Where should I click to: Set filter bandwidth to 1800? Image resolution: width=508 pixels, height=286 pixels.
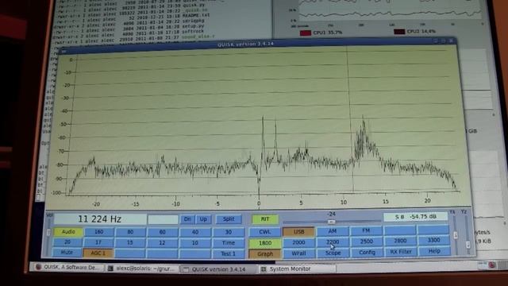[x=265, y=243]
